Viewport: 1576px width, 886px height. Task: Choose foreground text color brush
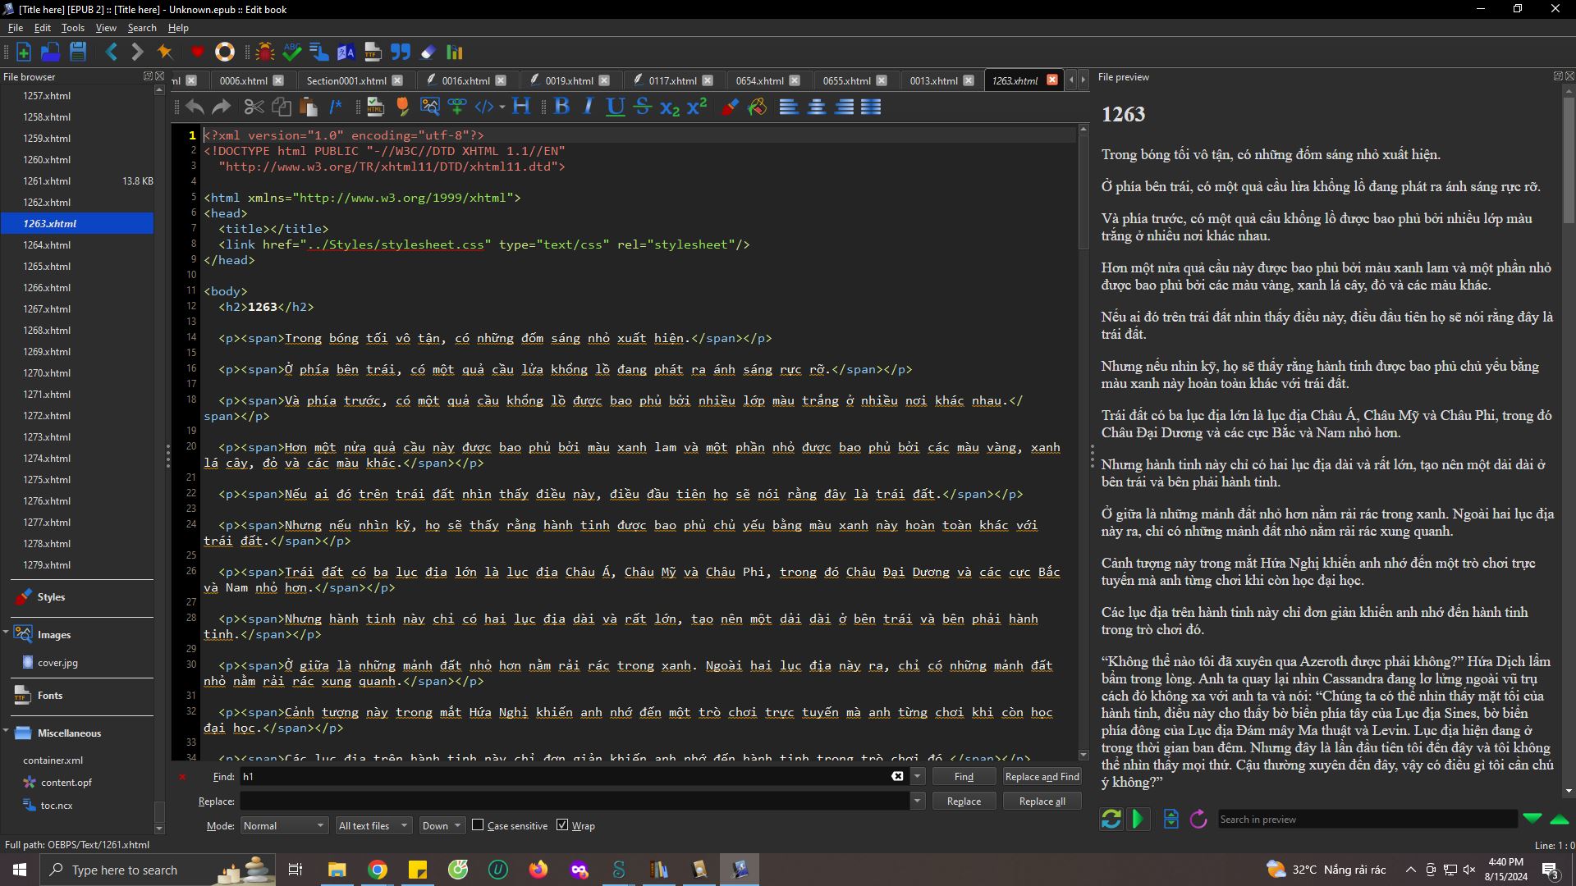tap(730, 107)
